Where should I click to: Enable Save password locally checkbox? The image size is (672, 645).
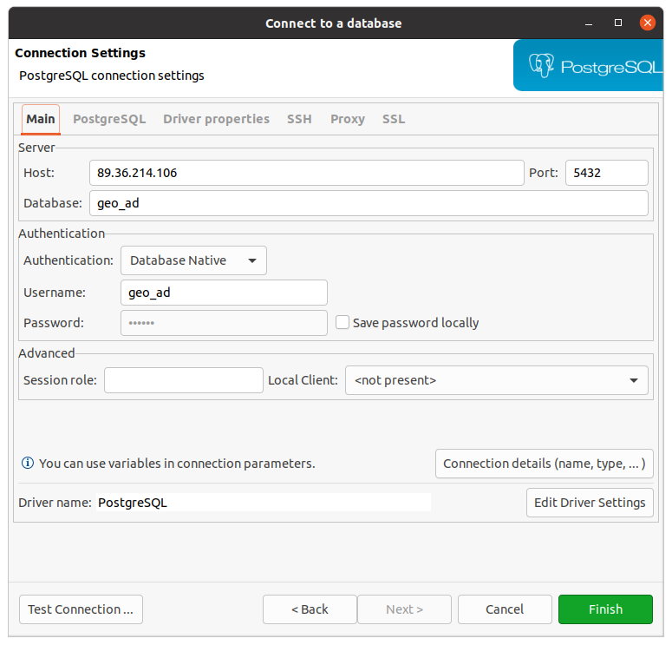click(x=343, y=323)
